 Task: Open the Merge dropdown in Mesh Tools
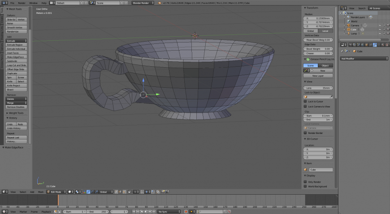tap(16, 103)
